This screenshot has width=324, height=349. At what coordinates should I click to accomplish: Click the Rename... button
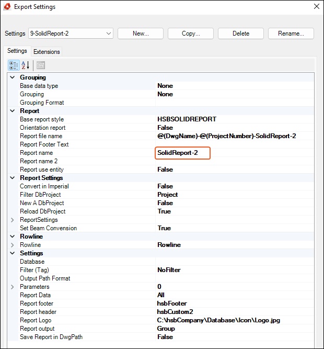click(x=291, y=33)
